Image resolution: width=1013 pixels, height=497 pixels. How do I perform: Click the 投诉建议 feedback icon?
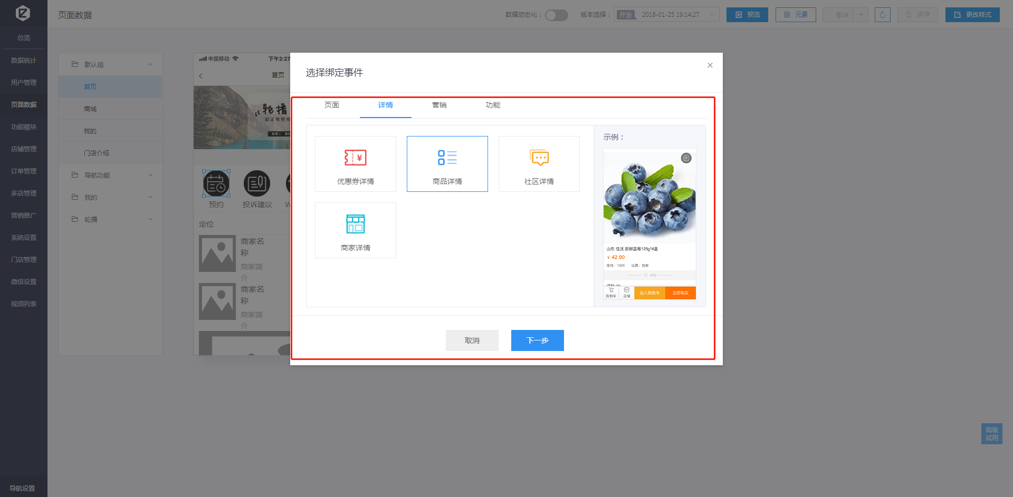[x=257, y=184]
